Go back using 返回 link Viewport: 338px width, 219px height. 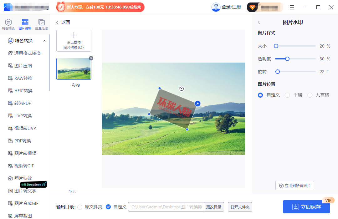click(63, 22)
